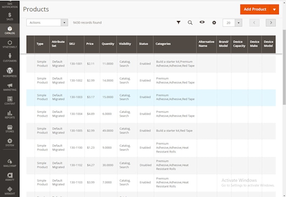286x197 pixels.
Task: Open the Sales menu in sidebar
Action: 10,16
